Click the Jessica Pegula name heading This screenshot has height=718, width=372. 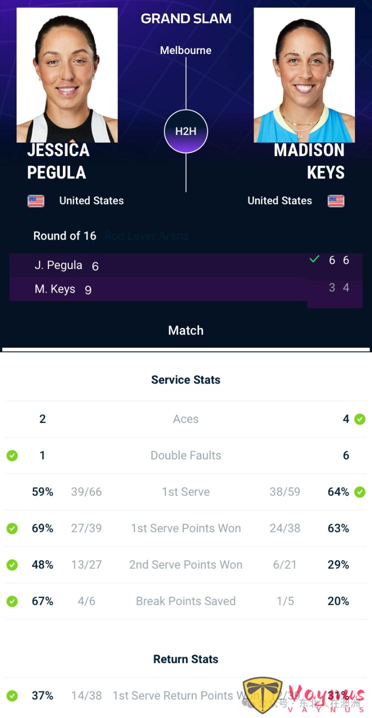click(58, 161)
